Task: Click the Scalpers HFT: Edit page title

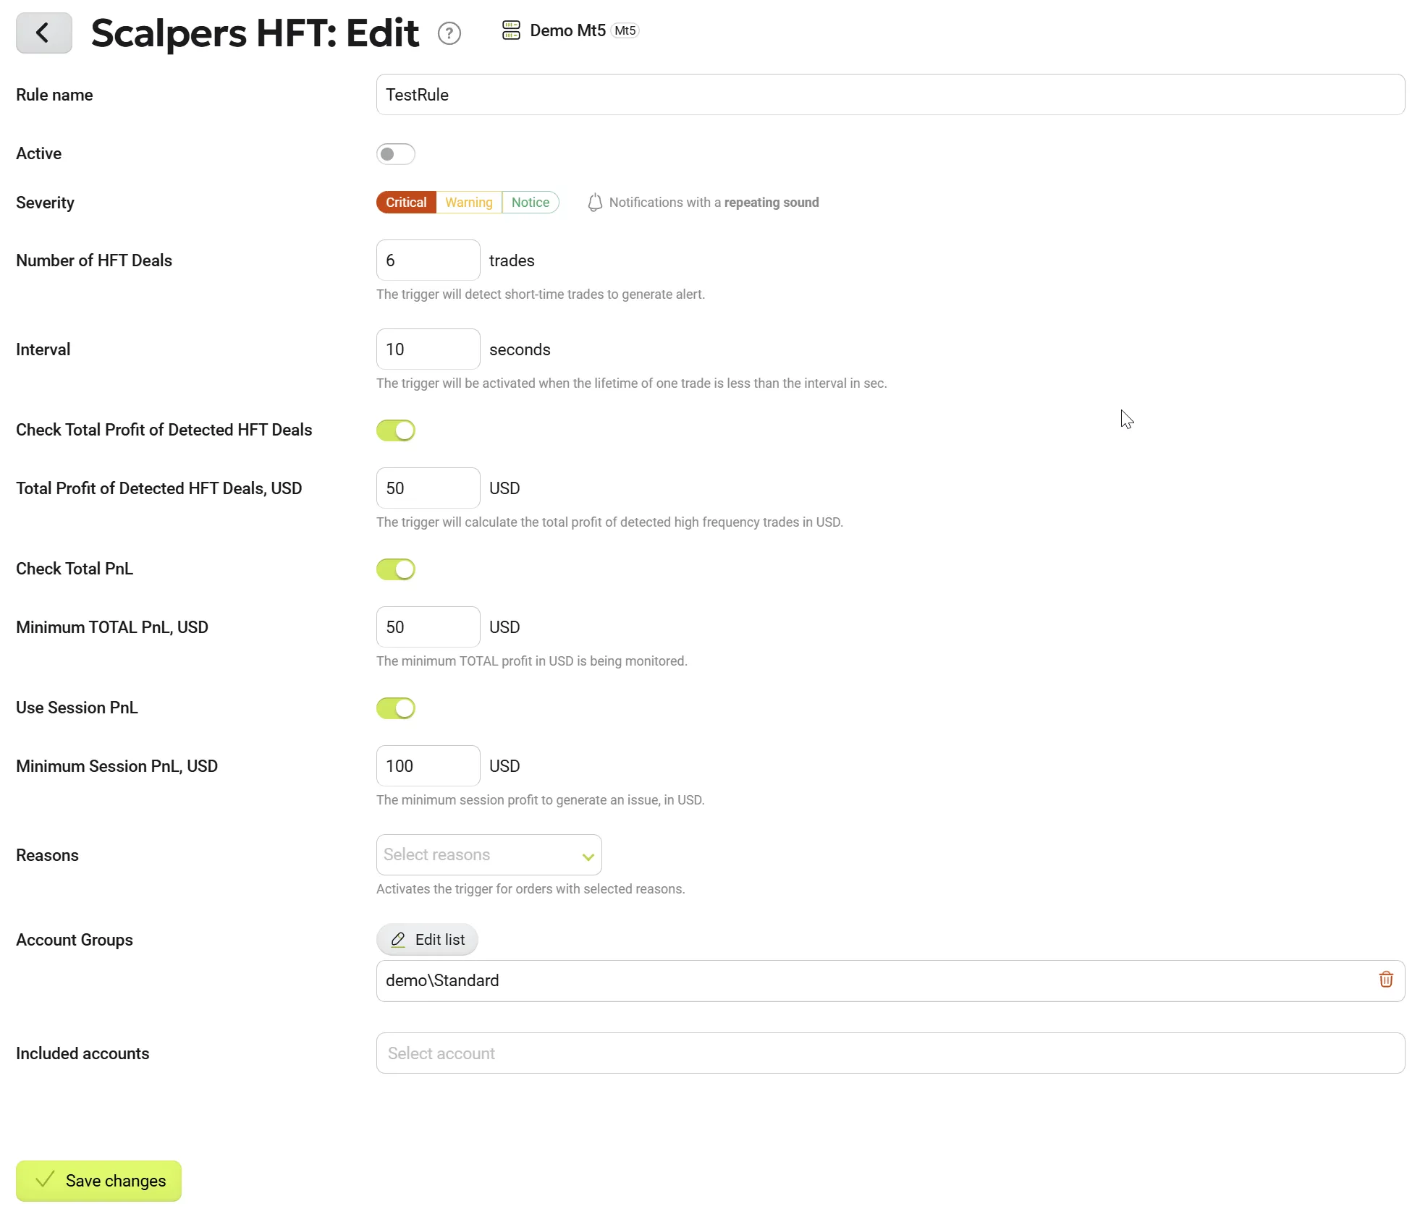Action: tap(255, 33)
